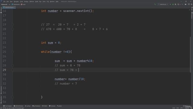Click the green Run arrow icon
193x109 pixels.
[170, 4]
